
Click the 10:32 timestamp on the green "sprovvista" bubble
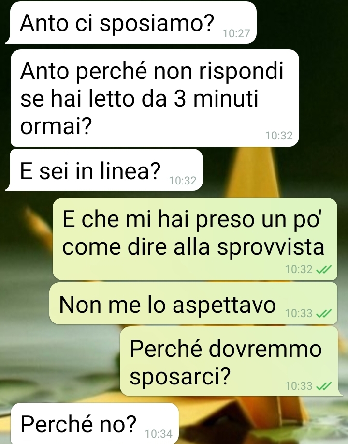pyautogui.click(x=299, y=269)
